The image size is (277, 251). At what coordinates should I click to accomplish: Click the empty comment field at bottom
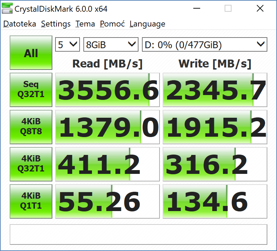click(138, 234)
